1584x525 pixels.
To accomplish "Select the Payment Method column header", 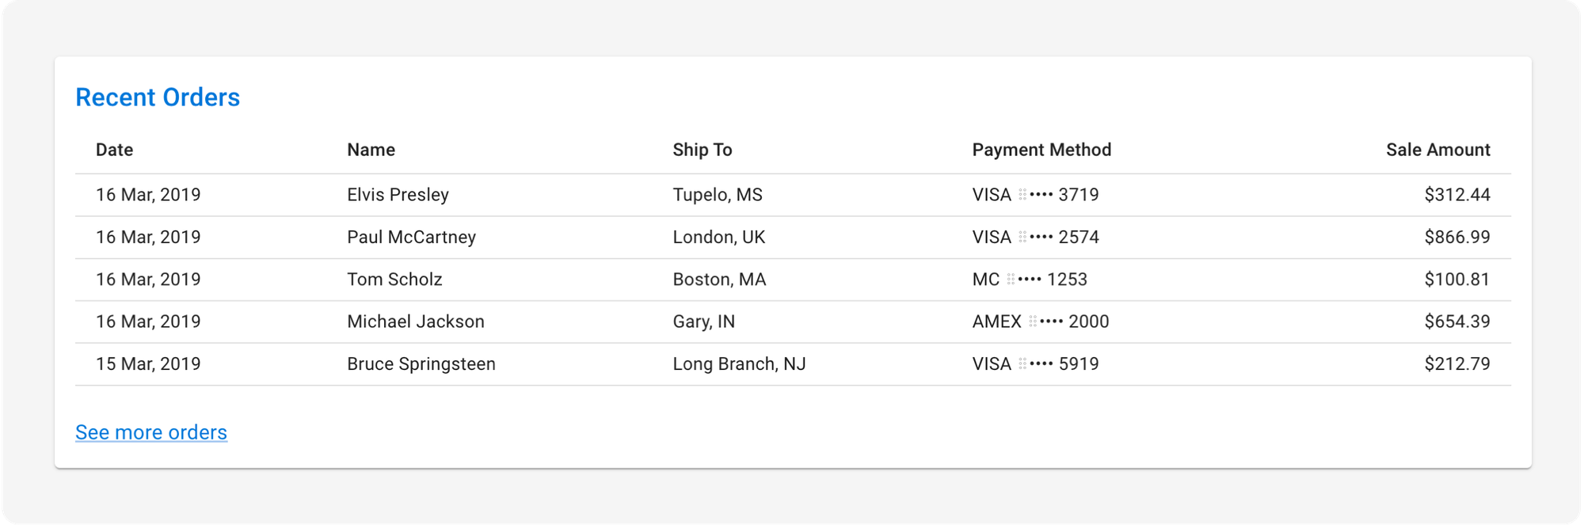I will click(x=1041, y=150).
